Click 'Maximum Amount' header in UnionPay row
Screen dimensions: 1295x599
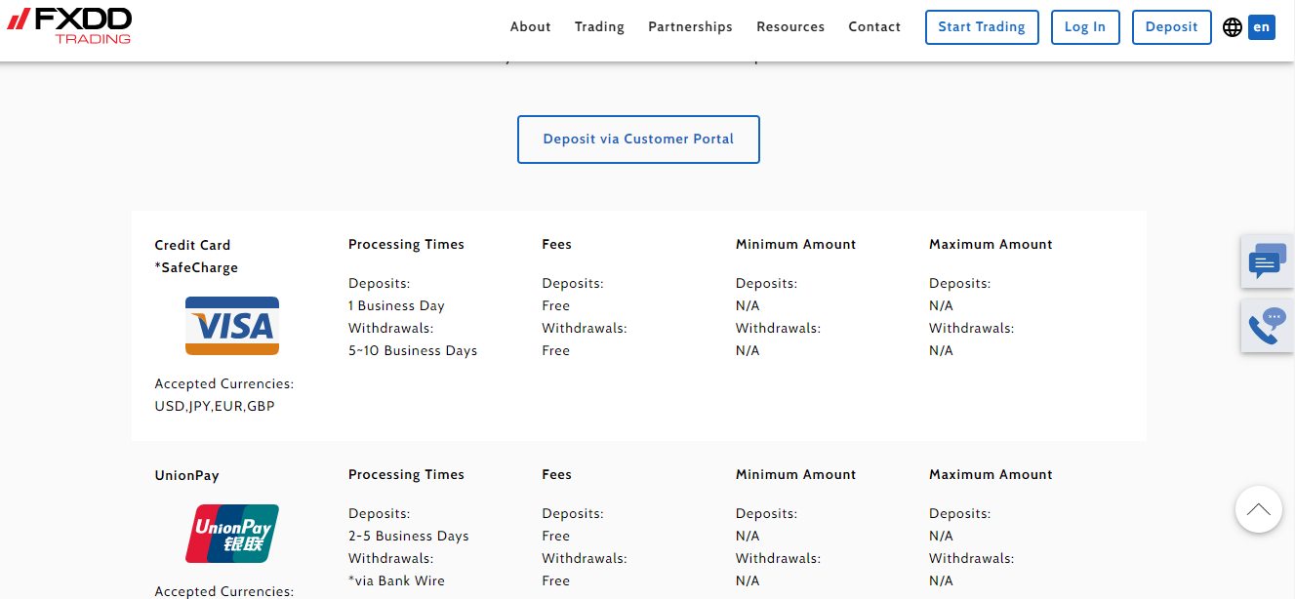tap(991, 475)
